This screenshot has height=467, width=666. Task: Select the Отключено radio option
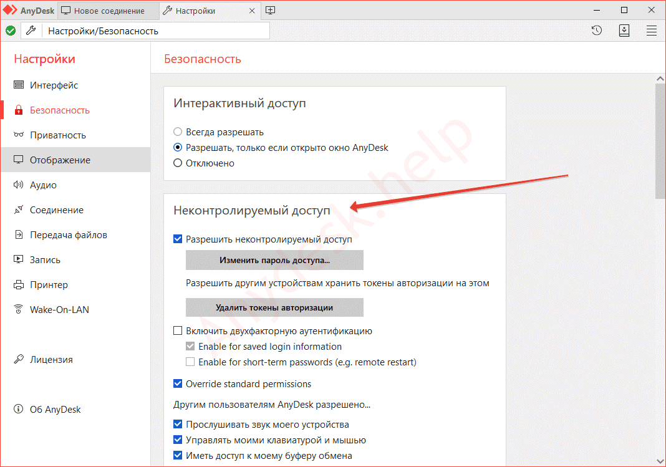[x=178, y=163]
